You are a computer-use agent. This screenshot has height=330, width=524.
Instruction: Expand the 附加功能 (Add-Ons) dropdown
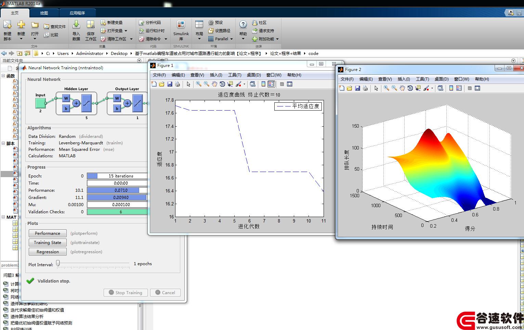[x=277, y=39]
